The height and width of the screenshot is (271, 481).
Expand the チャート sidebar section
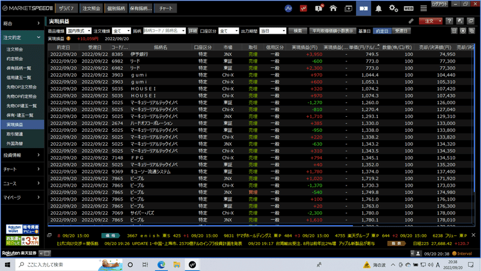pos(22,169)
